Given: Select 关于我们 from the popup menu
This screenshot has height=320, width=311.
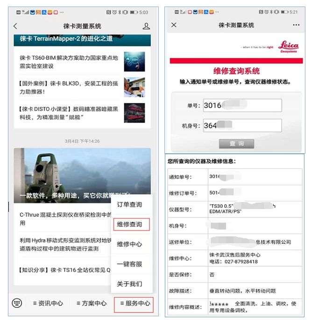Looking at the screenshot, I should coord(129,284).
